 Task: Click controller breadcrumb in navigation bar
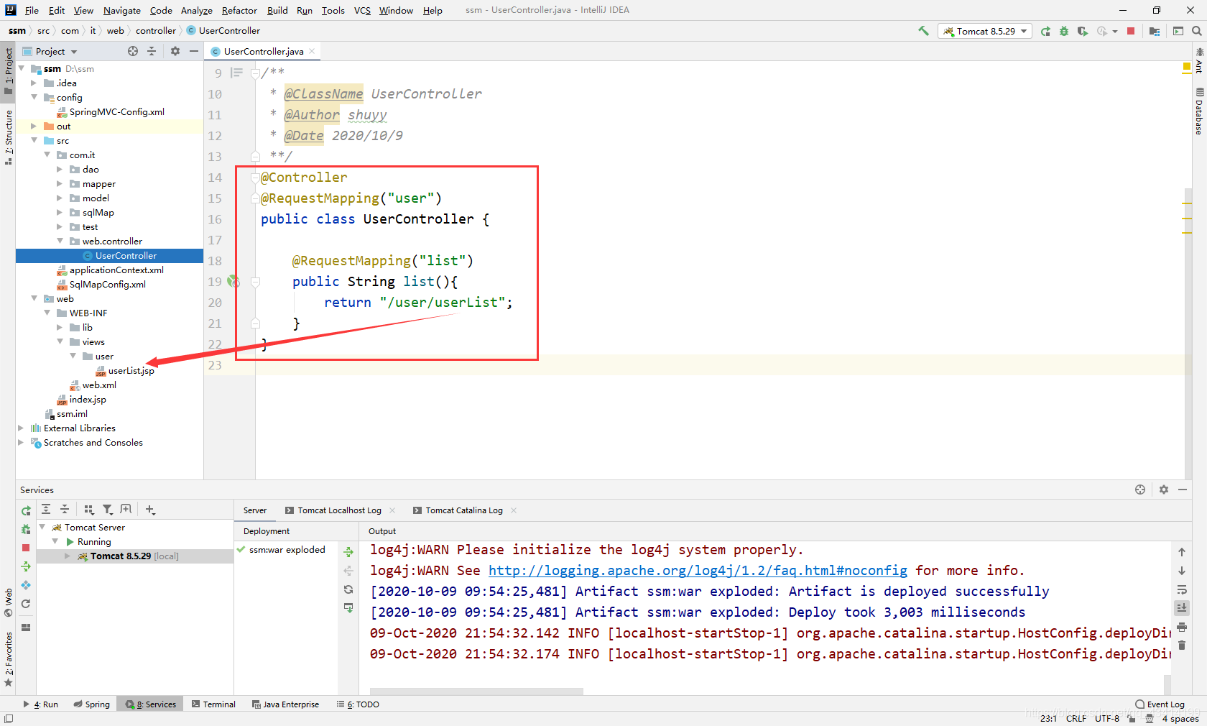(x=155, y=31)
